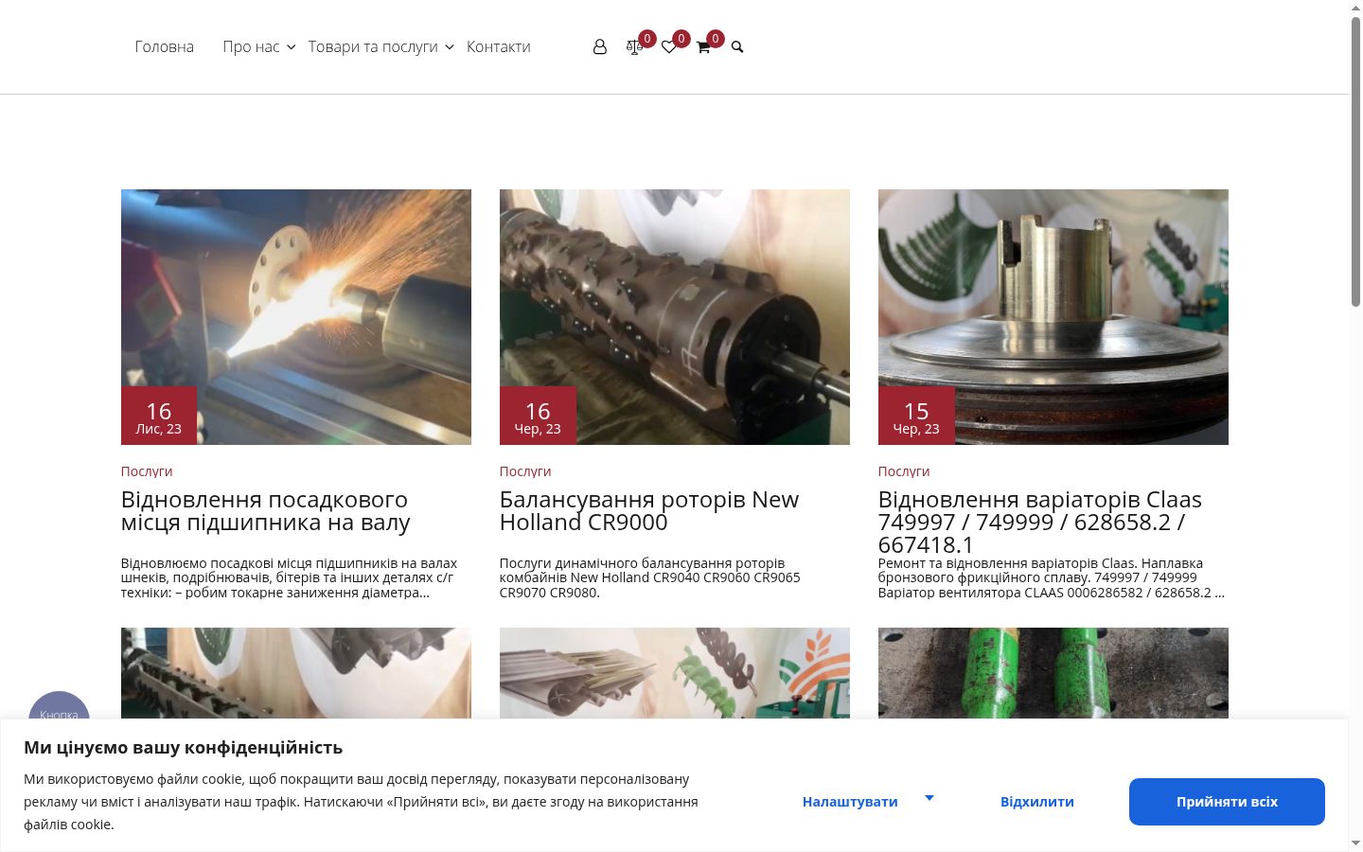Click the 15 Чер, 23 date badge
This screenshot has height=852, width=1363.
(x=916, y=416)
